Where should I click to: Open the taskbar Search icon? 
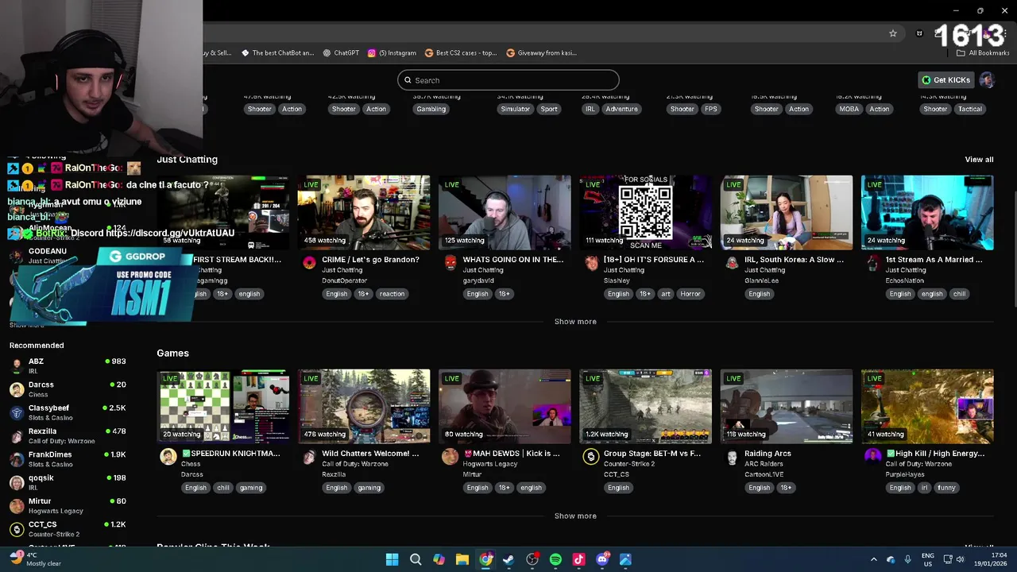point(415,559)
